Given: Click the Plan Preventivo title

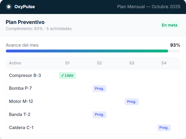Looking at the screenshot, I should (x=25, y=22).
